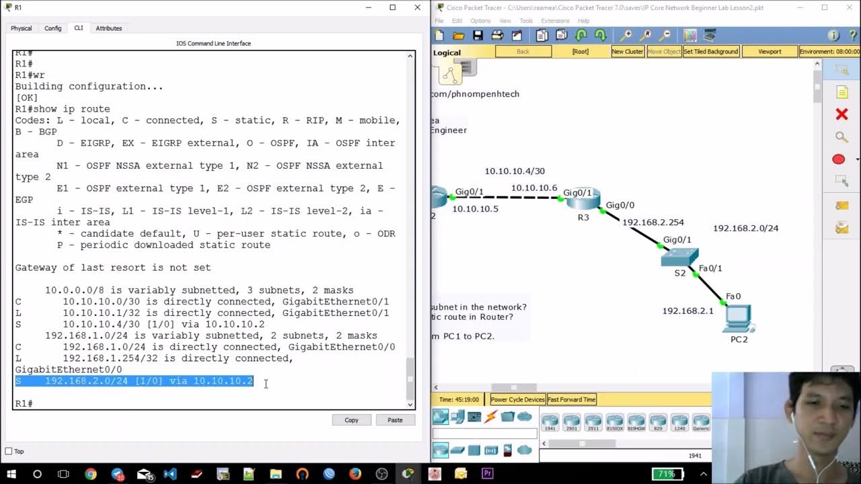
Task: Choose Connections lightning bolt category
Action: point(491,417)
